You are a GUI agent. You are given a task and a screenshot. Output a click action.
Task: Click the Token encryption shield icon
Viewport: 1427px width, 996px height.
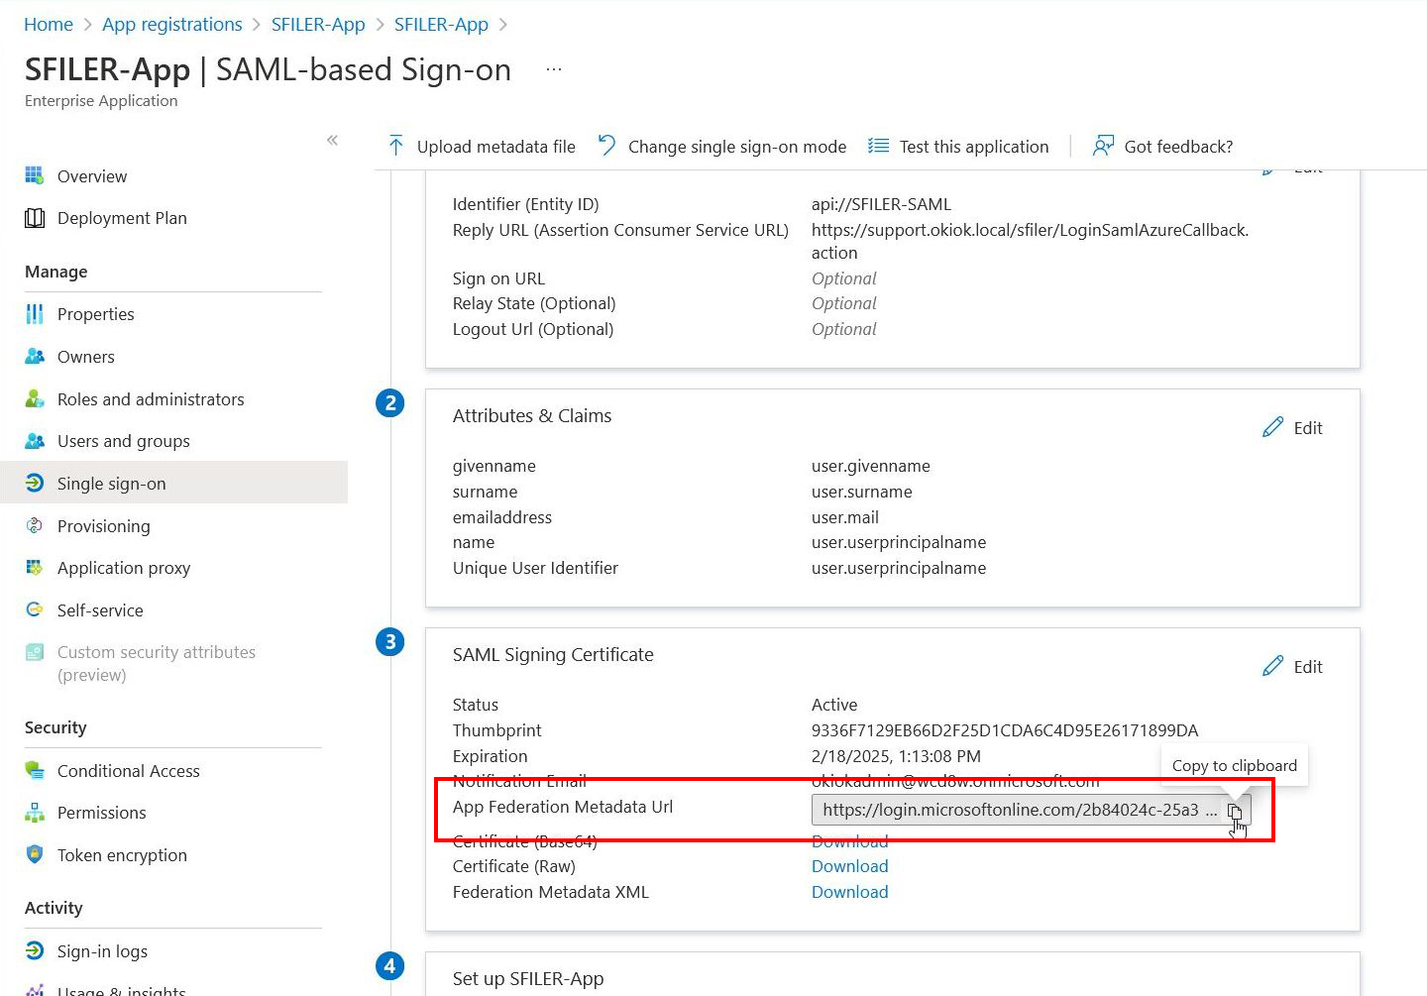(35, 855)
